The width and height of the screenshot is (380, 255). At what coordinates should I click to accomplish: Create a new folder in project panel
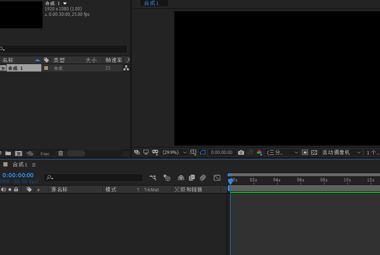coord(8,153)
